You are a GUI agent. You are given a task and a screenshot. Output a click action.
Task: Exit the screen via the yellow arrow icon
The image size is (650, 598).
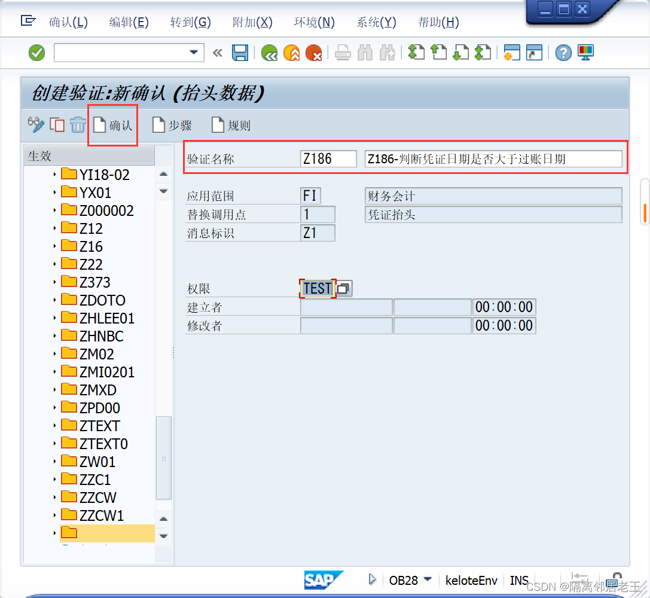(x=291, y=53)
